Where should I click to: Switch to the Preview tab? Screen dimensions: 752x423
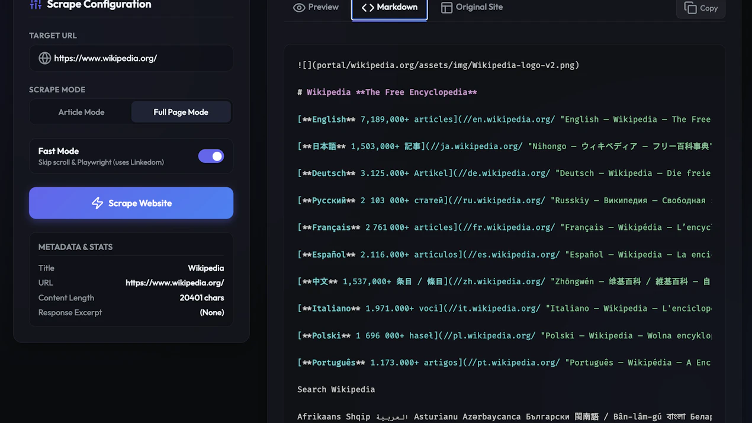316,8
